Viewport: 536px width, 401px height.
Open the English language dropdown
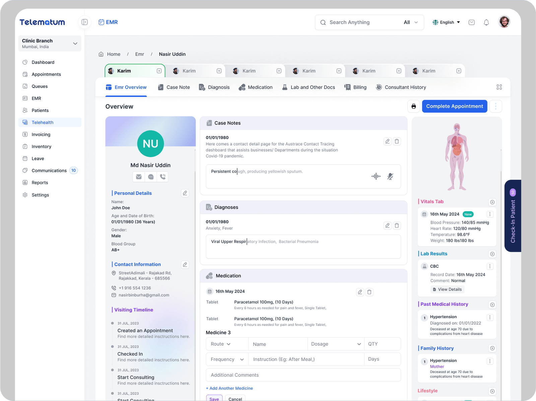[446, 22]
